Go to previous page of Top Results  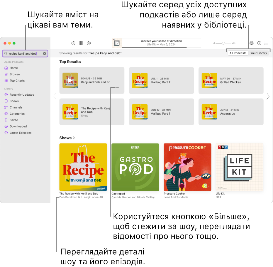click(55, 96)
